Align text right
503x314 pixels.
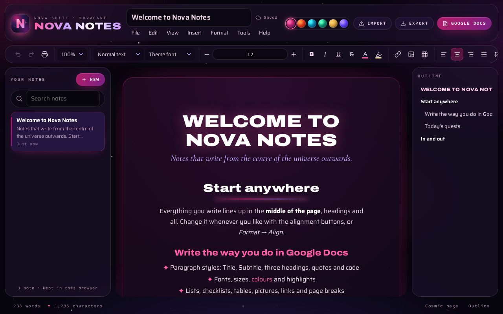point(470,54)
